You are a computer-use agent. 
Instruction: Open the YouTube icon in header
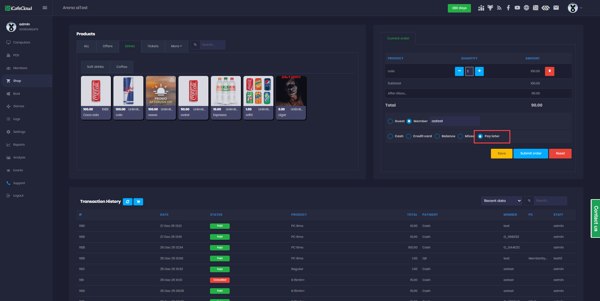pyautogui.click(x=517, y=8)
